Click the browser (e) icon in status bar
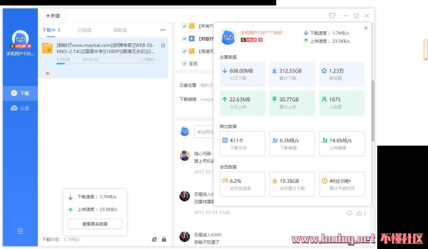 (x=154, y=239)
